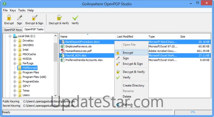
Task: Click the Temp folder icon
Action: [x=20, y=91]
